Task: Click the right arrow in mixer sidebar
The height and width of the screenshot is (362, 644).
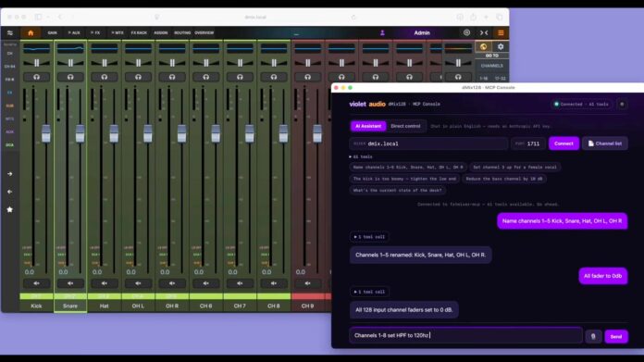Action: point(9,174)
